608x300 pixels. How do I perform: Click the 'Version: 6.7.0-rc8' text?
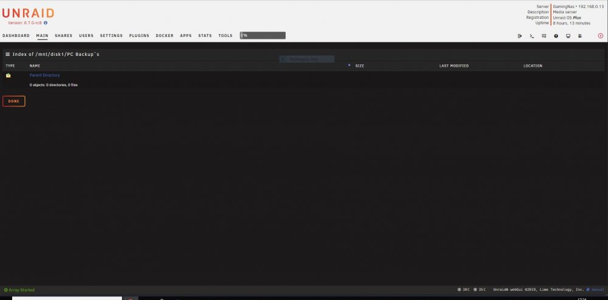25,23
